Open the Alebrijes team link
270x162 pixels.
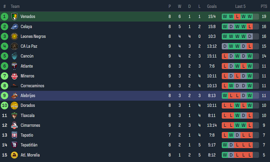(x=28, y=96)
